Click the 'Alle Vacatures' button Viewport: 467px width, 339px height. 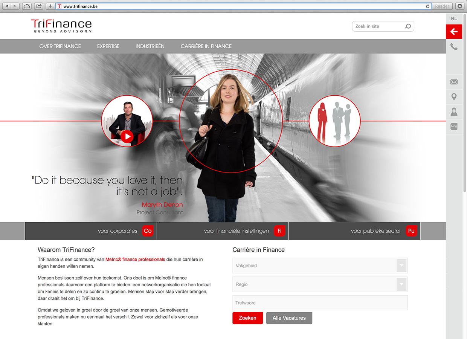coord(289,318)
